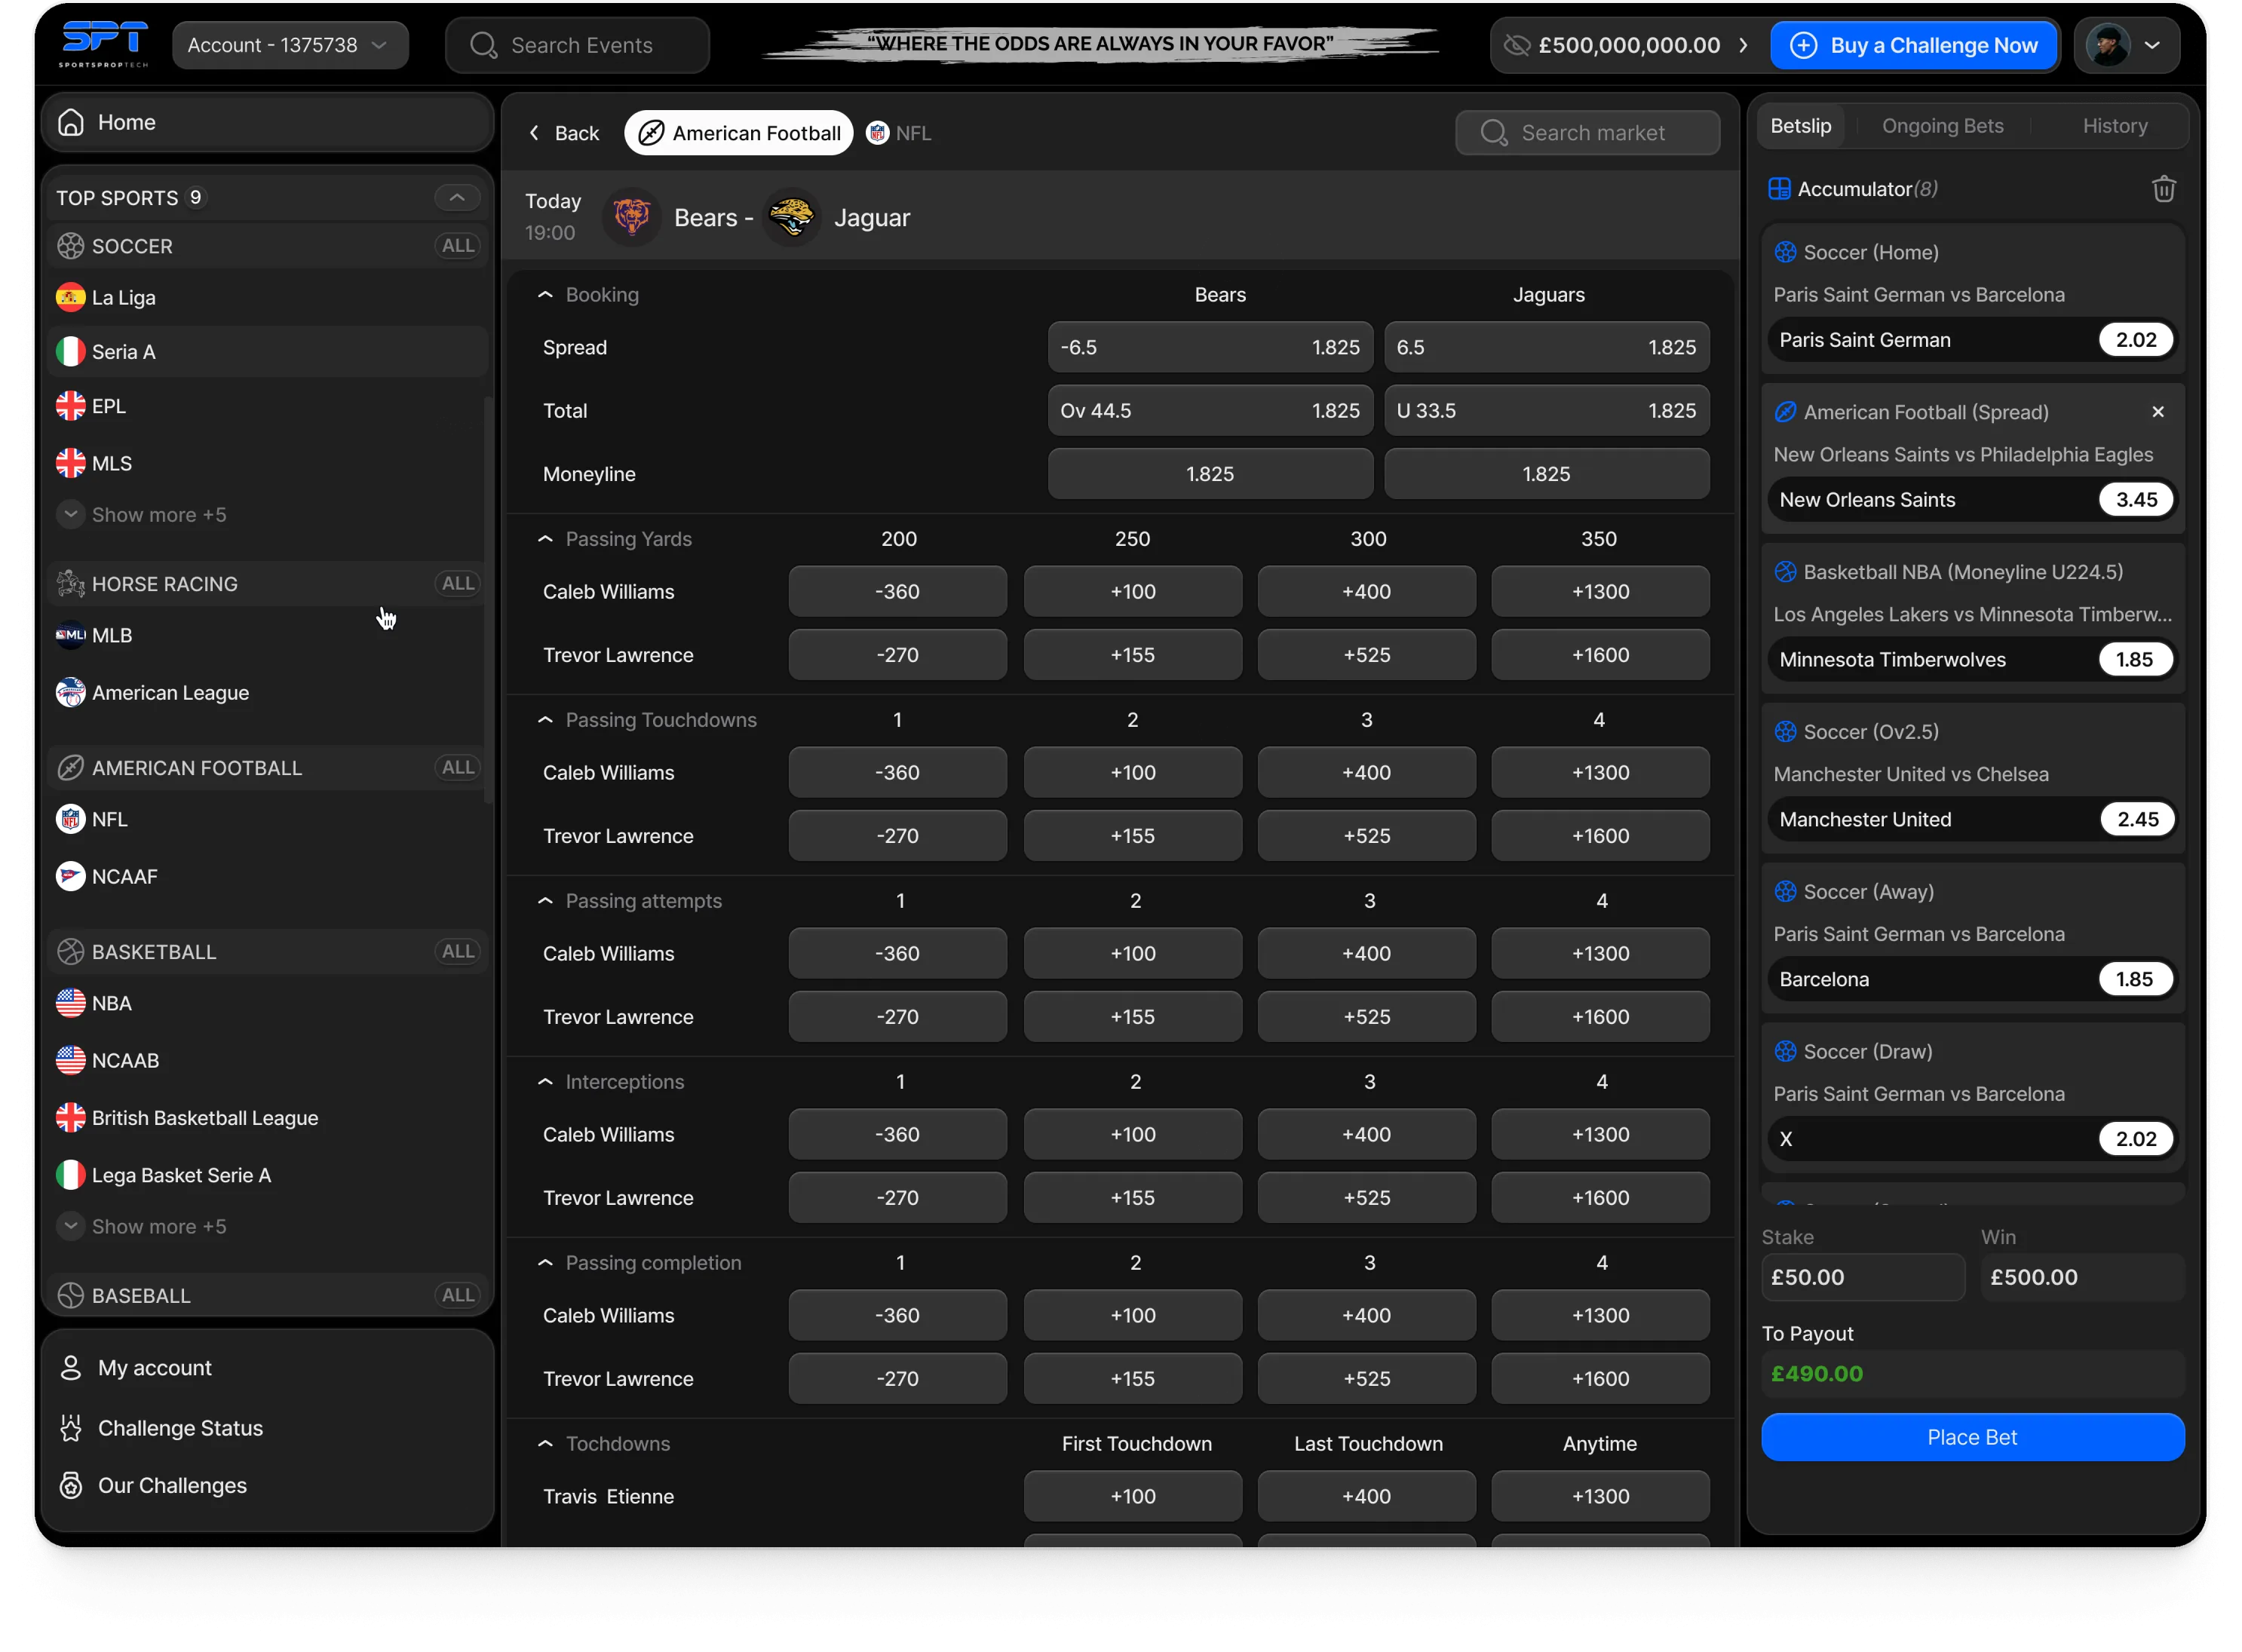Switch to Ongoing Bets tab
The width and height of the screenshot is (2242, 1652).
[x=1942, y=126]
